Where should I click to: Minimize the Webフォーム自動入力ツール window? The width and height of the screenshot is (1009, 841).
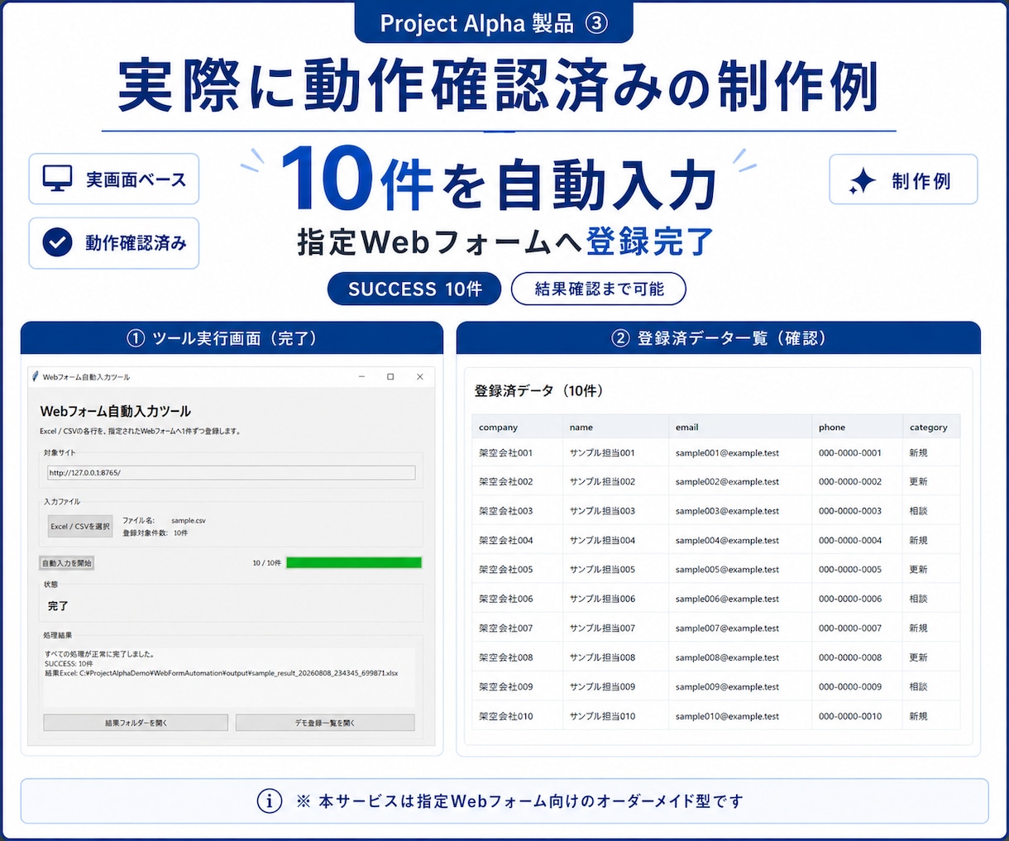click(x=361, y=377)
